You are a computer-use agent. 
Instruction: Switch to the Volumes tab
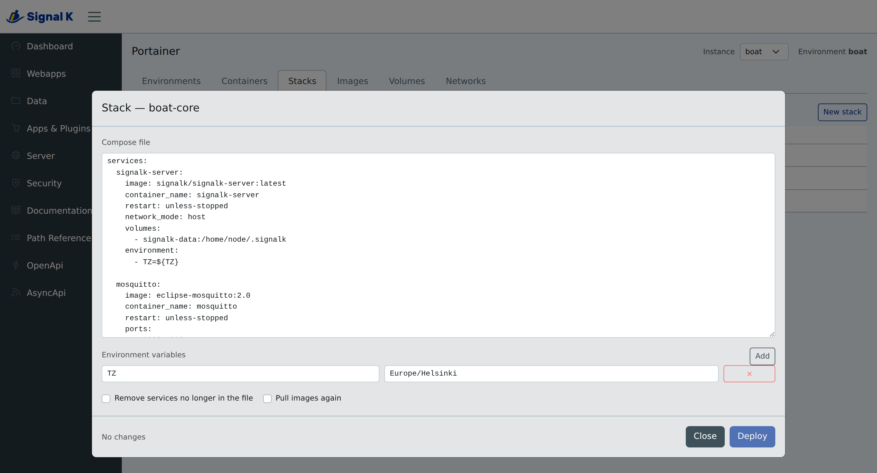(407, 81)
